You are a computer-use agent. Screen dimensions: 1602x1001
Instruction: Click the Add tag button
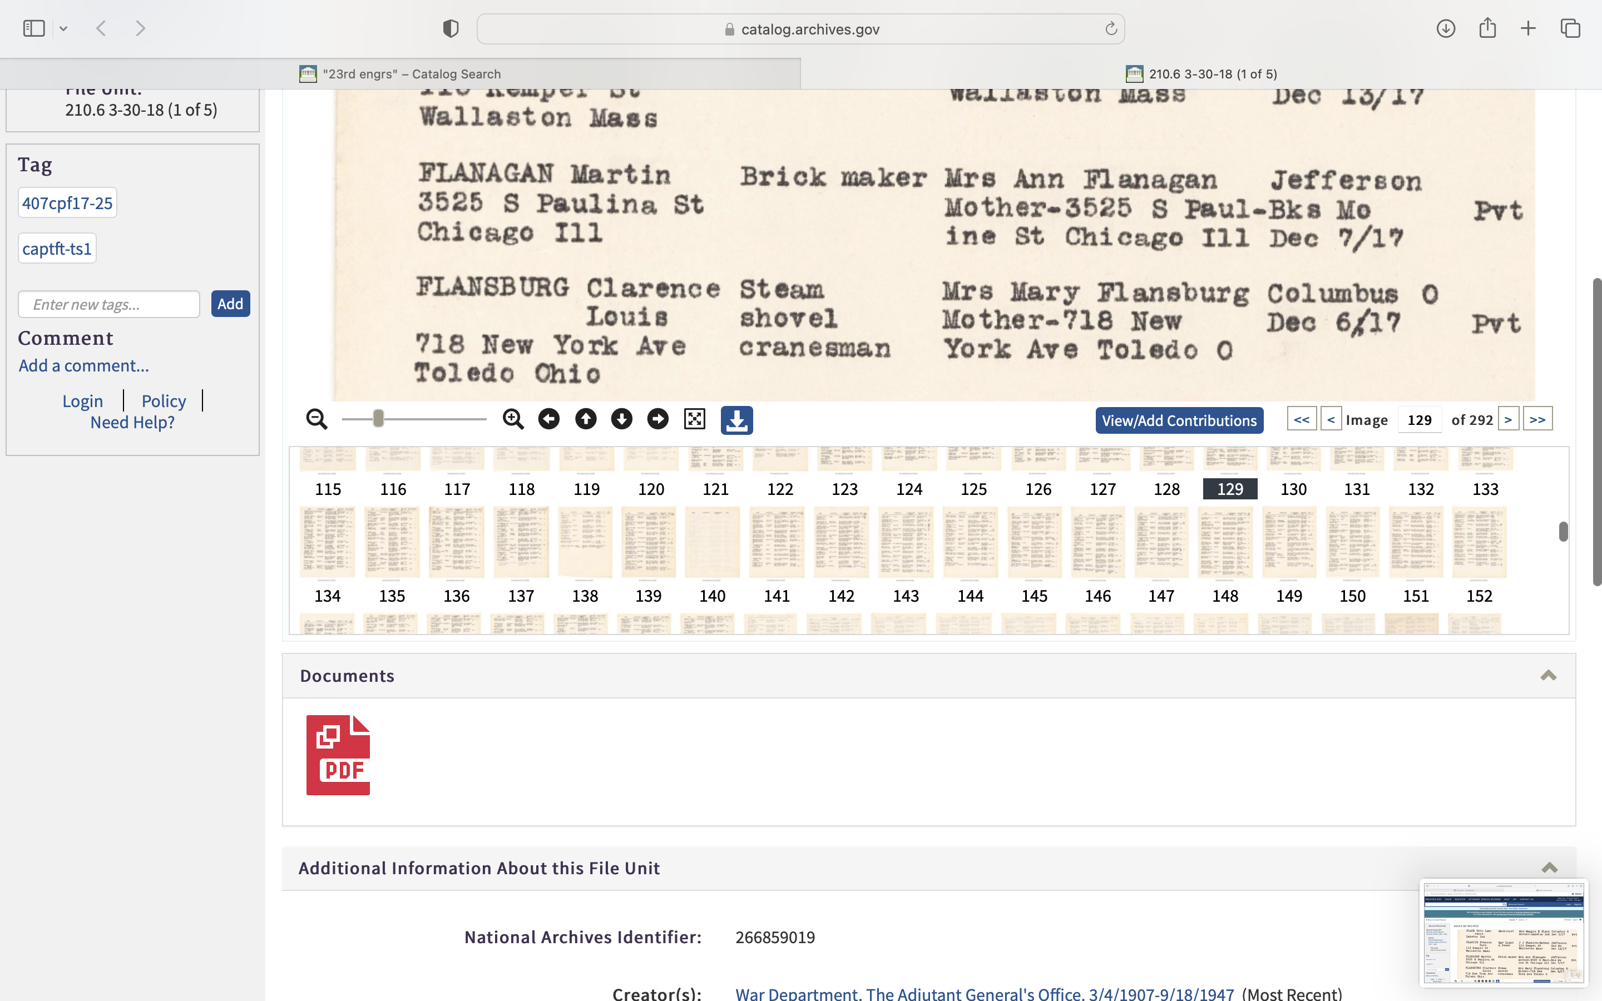[230, 304]
